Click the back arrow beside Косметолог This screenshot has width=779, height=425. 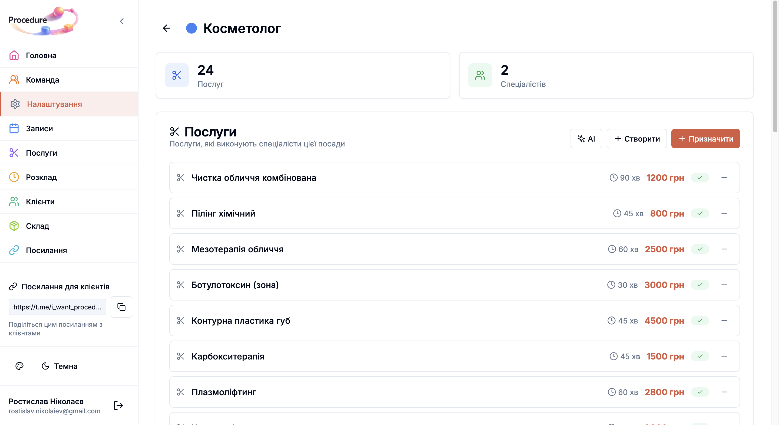[x=167, y=28]
